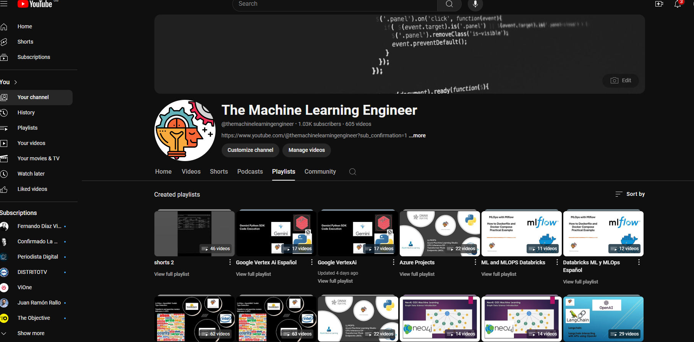Expand subscriptions with Show more
The width and height of the screenshot is (694, 342).
(31, 333)
